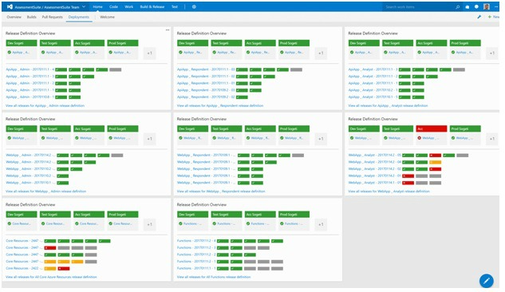This screenshot has height=292, width=505.
Task: Open the Test hub
Action: (175, 6)
